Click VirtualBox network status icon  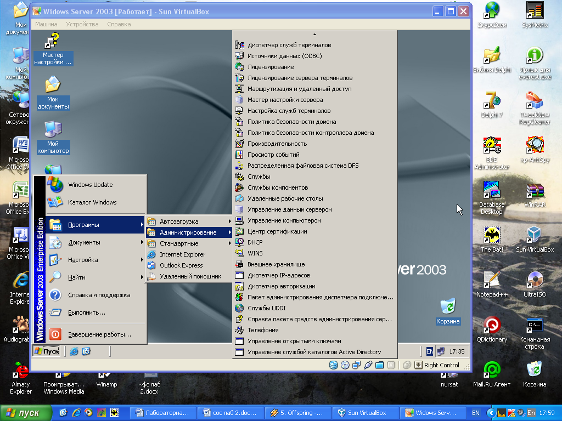pos(356,365)
